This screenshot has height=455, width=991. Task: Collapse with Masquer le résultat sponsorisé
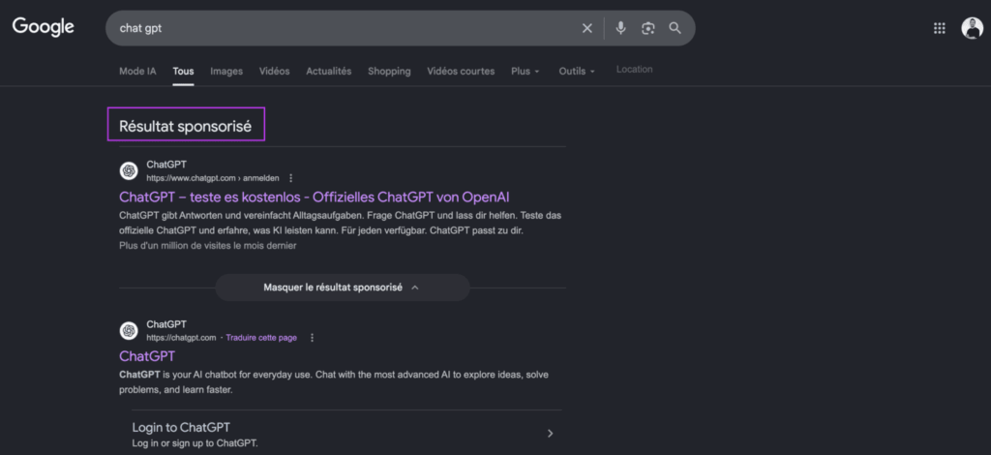(342, 288)
